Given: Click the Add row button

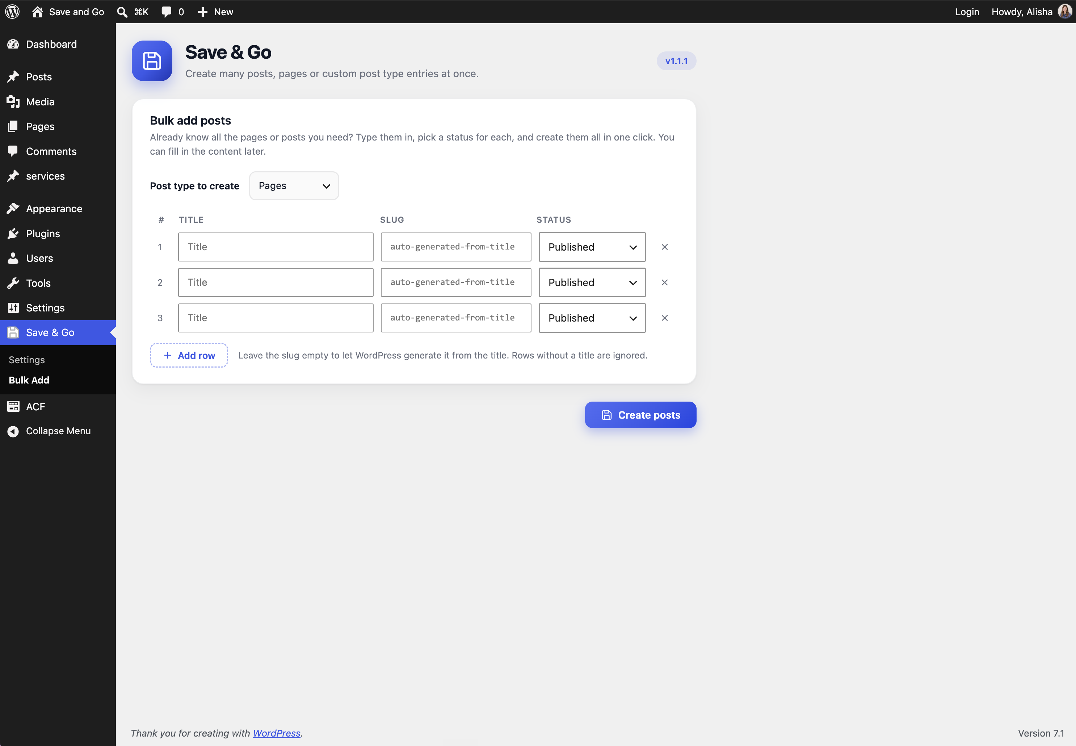Looking at the screenshot, I should tap(189, 355).
